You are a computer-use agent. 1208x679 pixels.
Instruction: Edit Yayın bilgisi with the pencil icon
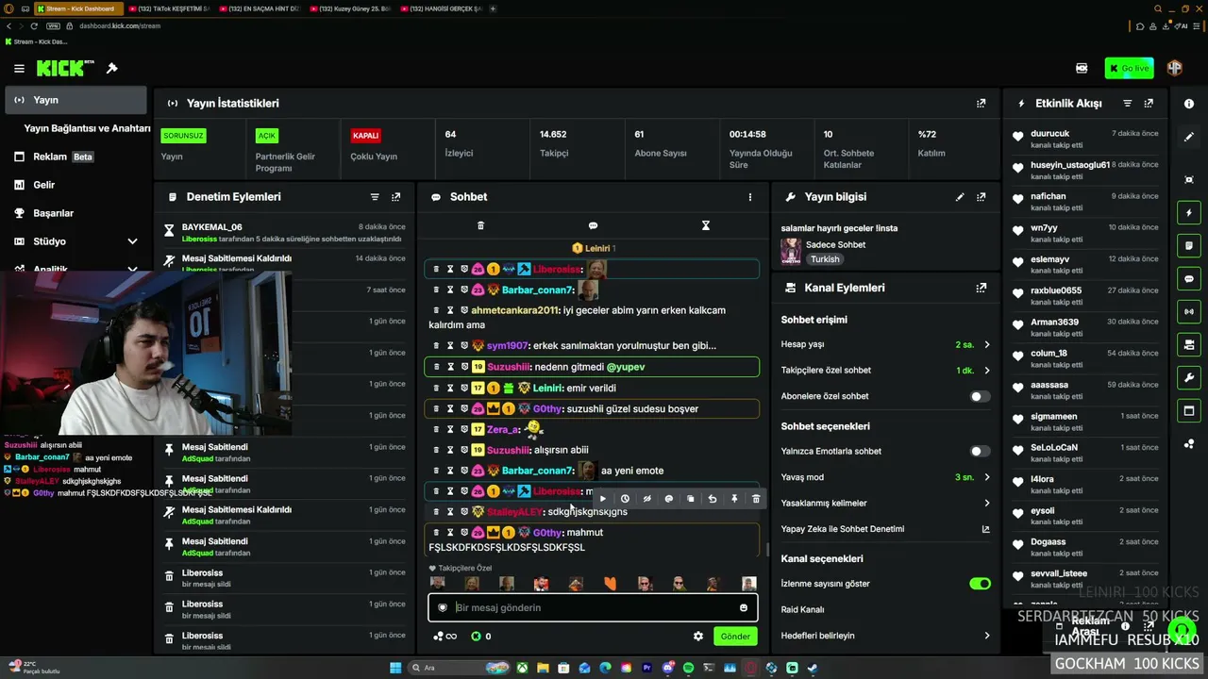point(960,197)
